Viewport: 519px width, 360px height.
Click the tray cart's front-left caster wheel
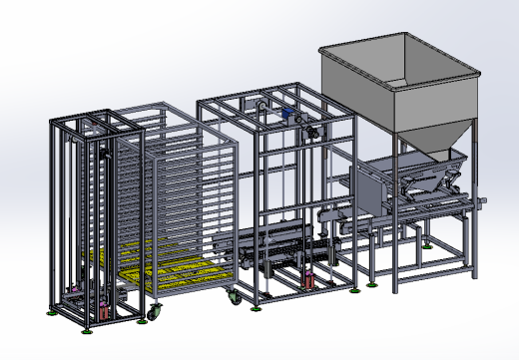click(154, 312)
